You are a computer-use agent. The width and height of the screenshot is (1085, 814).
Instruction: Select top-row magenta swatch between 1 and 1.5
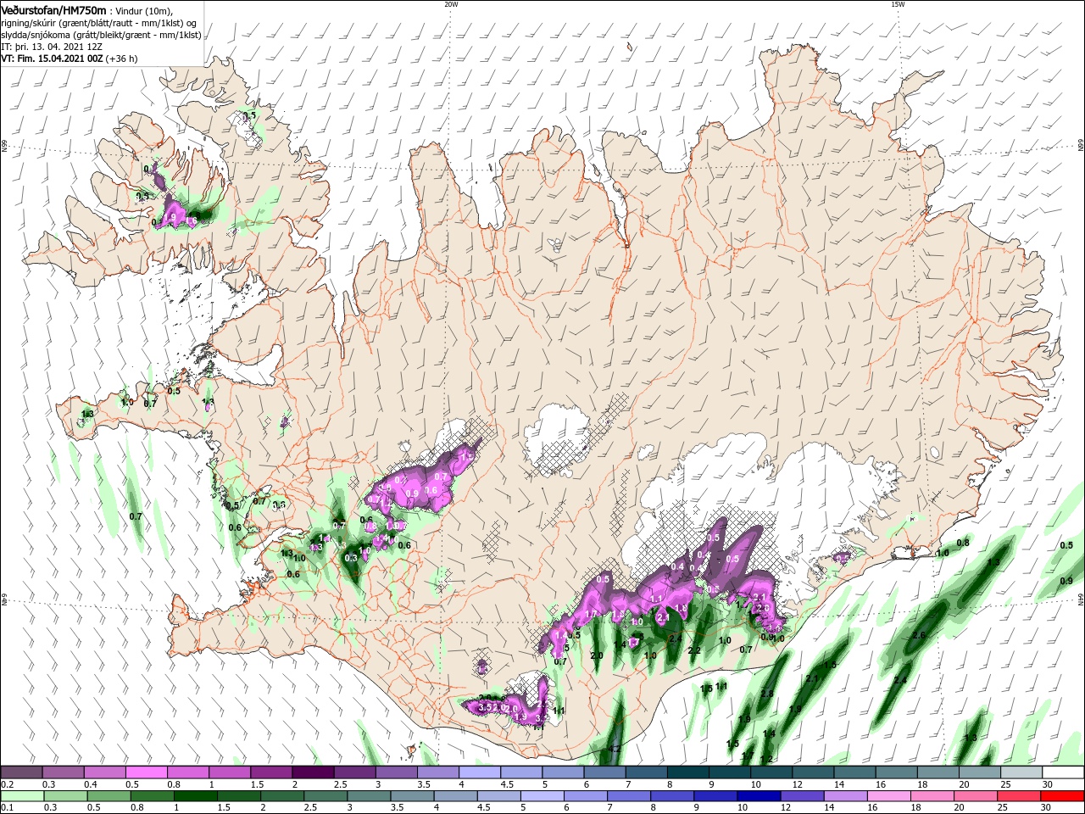[x=230, y=772]
